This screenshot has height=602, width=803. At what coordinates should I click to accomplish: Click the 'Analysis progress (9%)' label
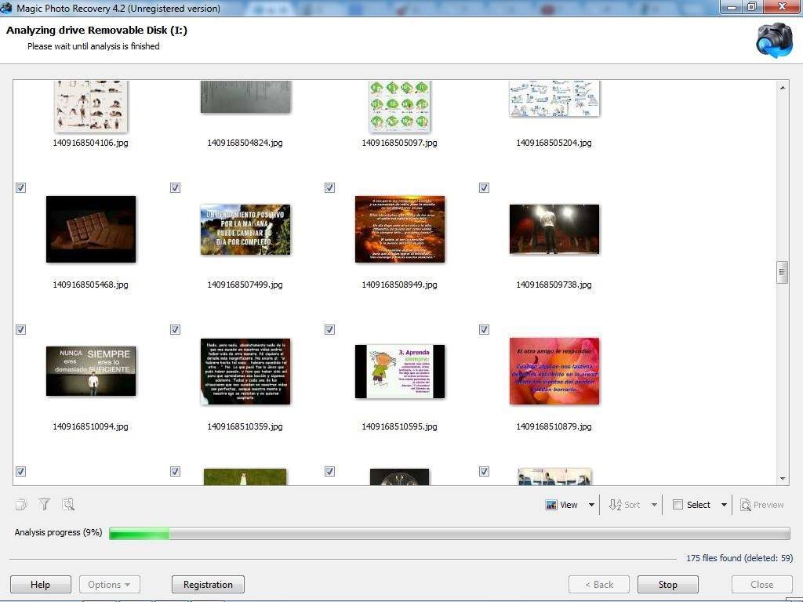click(x=58, y=532)
